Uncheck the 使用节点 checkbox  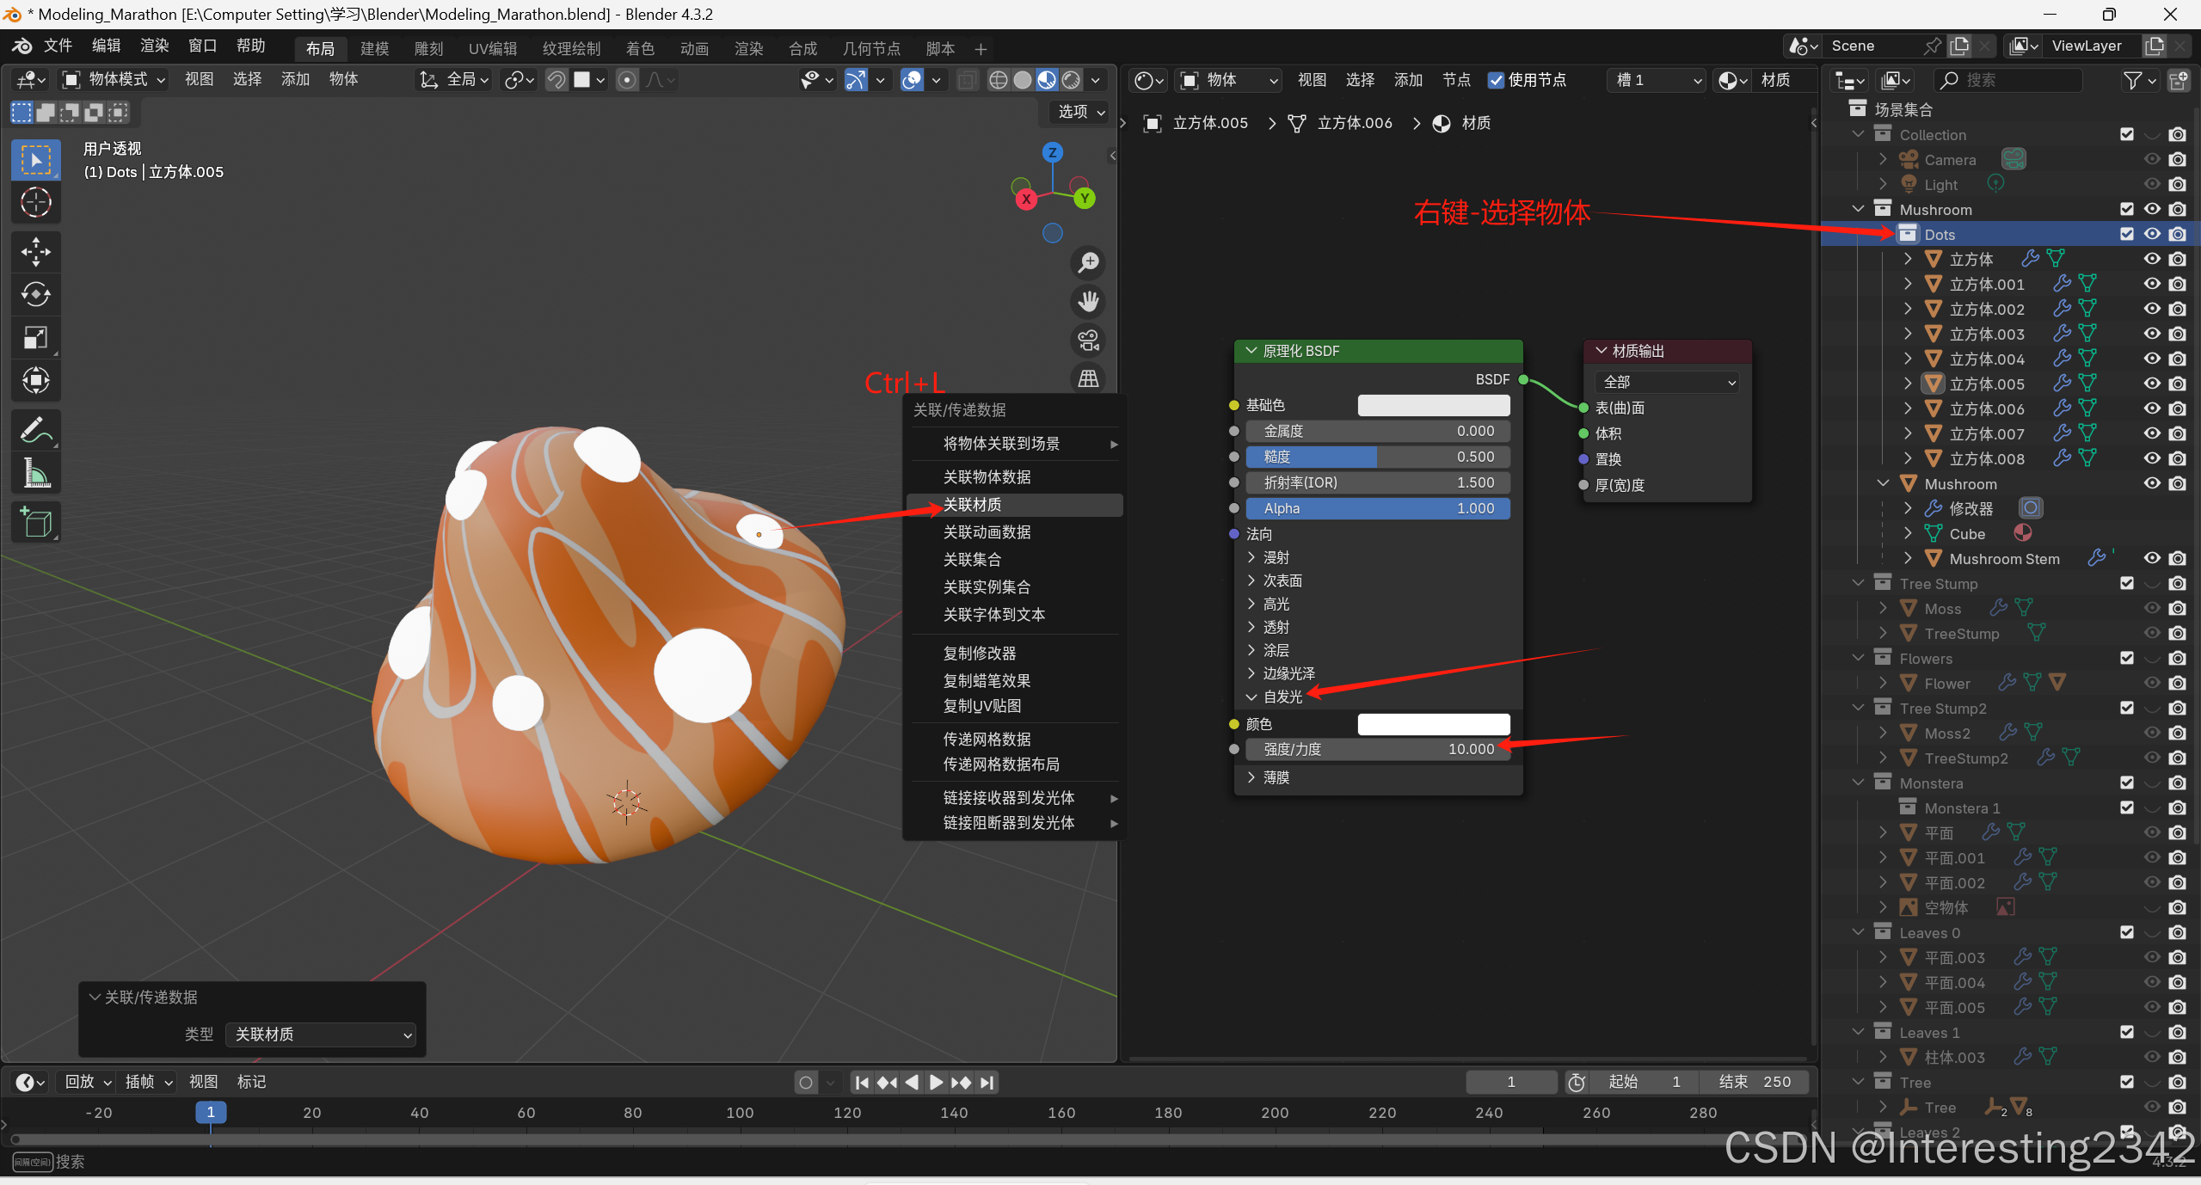(x=1496, y=80)
